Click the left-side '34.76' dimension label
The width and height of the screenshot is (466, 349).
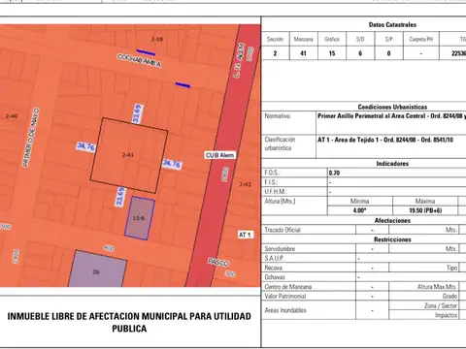click(x=85, y=146)
